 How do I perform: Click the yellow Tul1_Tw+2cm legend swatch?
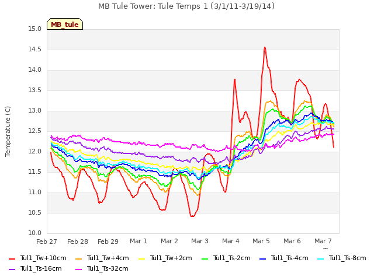(x=141, y=259)
